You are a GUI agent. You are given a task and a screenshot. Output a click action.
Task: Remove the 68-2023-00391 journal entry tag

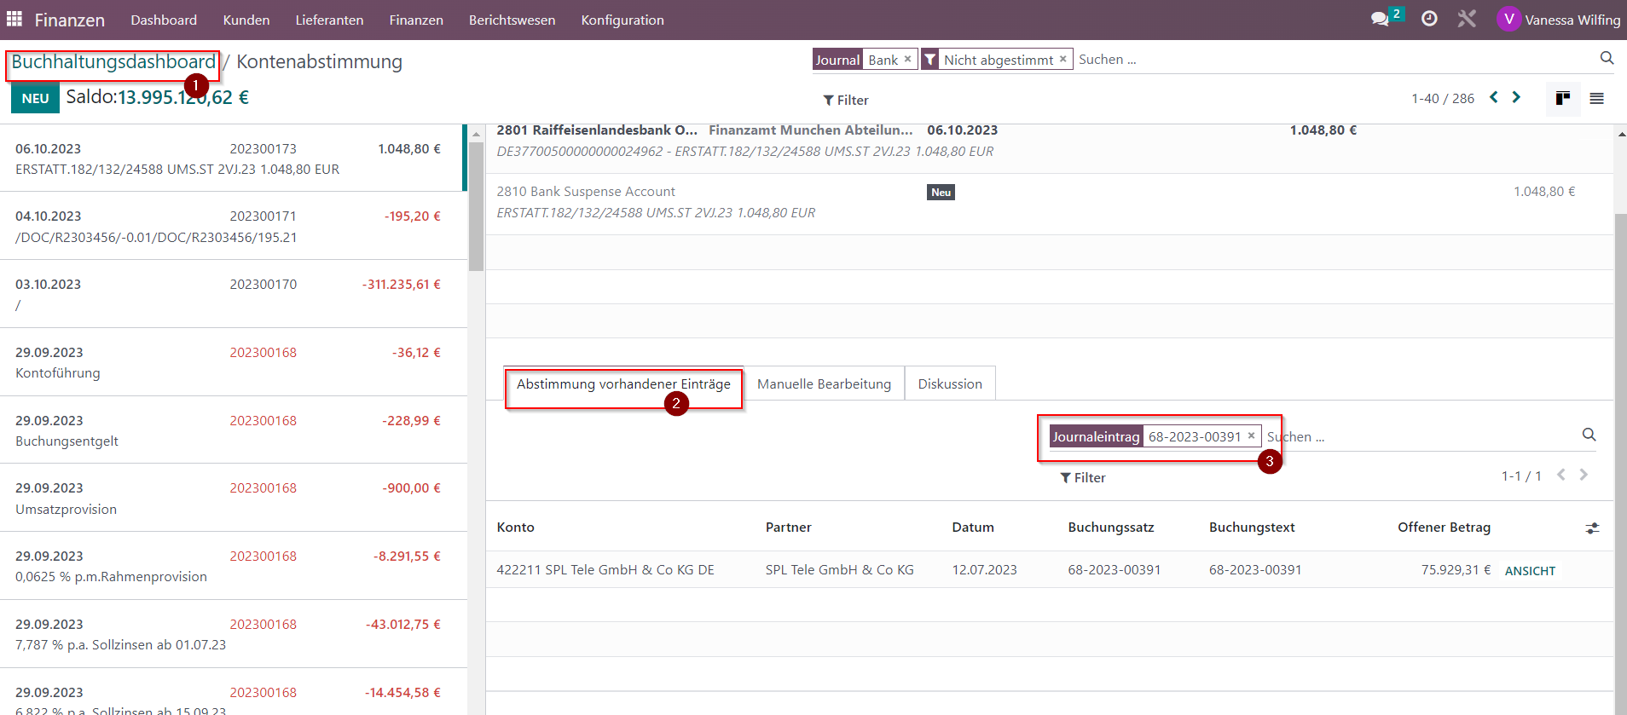(1251, 435)
